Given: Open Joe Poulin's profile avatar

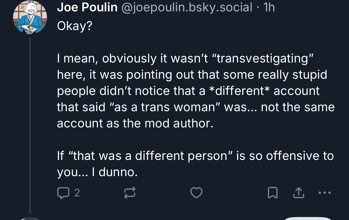Looking at the screenshot, I should 30,18.
